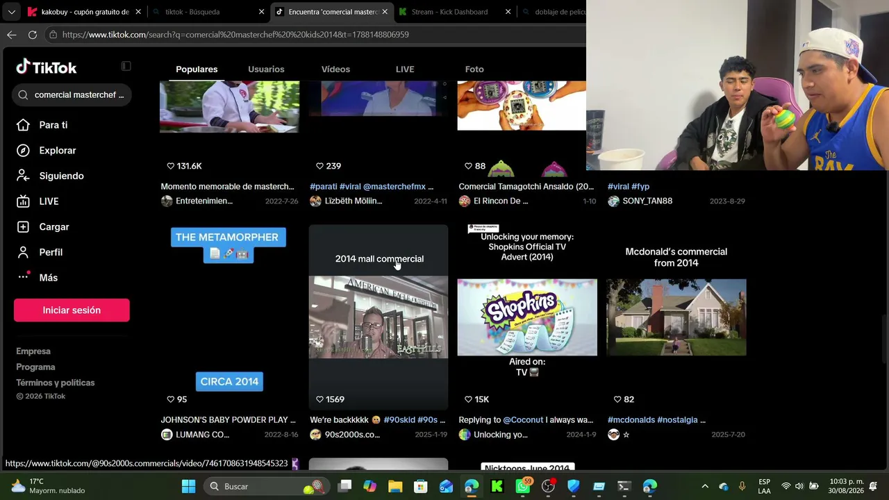The height and width of the screenshot is (500, 889).
Task: Show hidden system tray icons chevron
Action: [x=705, y=486]
